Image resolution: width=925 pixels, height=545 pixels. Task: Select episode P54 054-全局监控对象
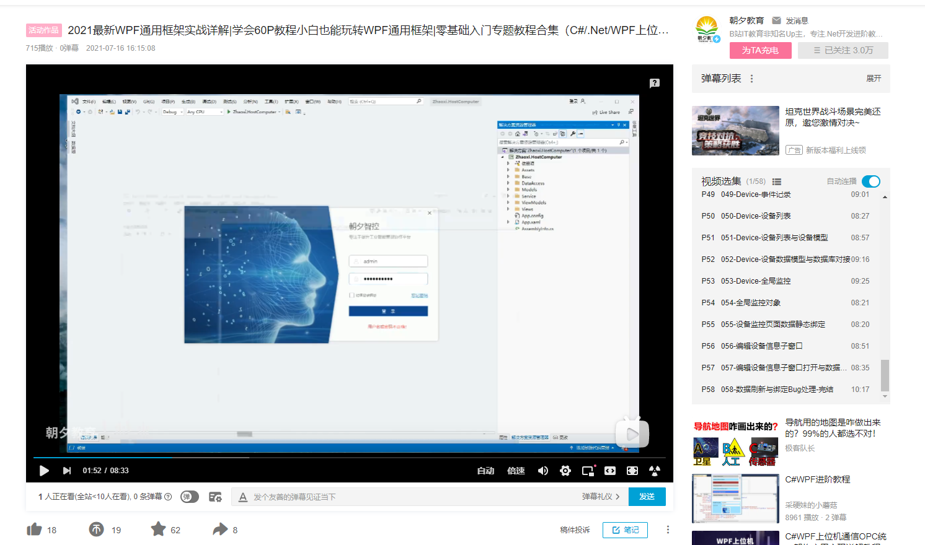pyautogui.click(x=786, y=303)
